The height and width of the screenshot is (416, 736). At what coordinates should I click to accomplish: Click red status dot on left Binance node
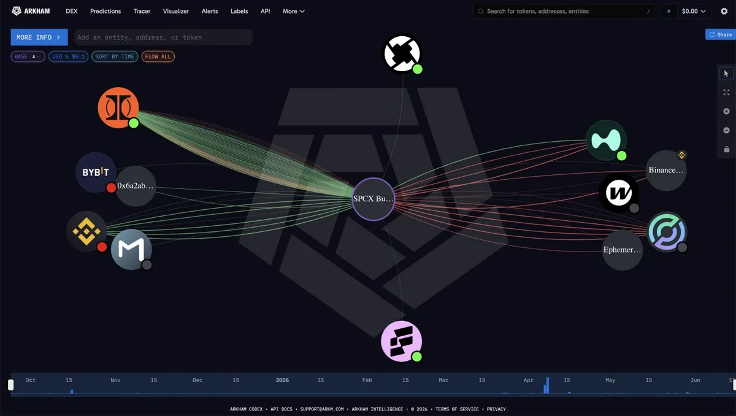click(x=102, y=247)
